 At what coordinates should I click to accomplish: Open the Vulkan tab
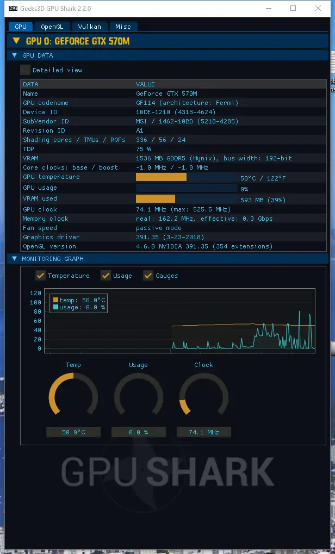click(x=89, y=27)
